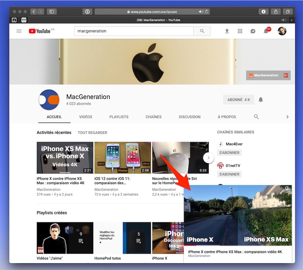
Task: Open the mini player video title
Action: [235, 251]
